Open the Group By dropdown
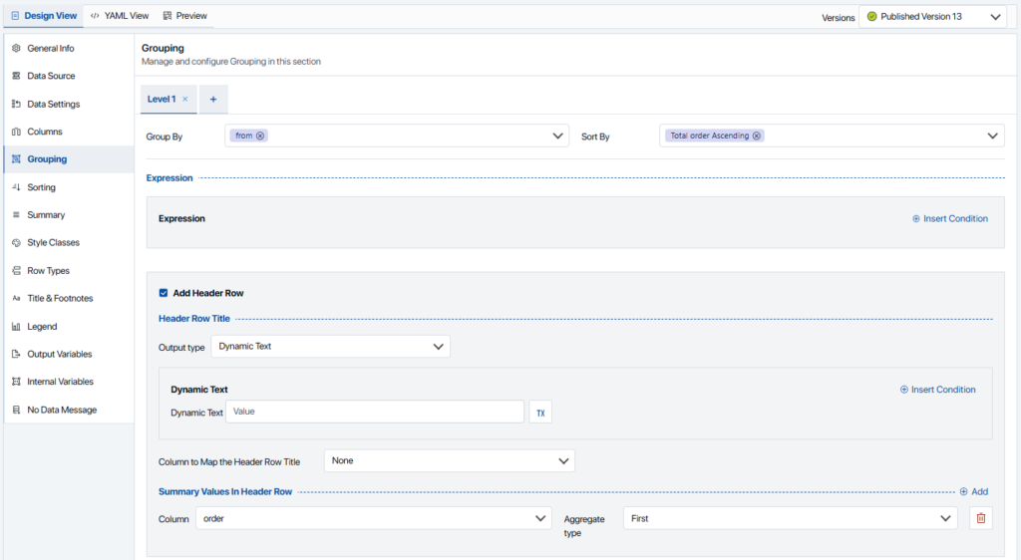The height and width of the screenshot is (560, 1021). pos(397,136)
